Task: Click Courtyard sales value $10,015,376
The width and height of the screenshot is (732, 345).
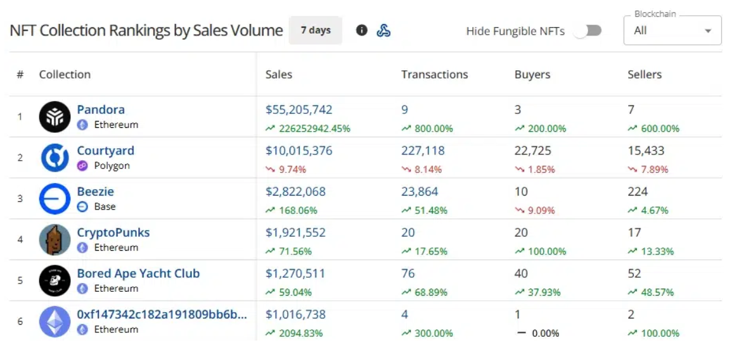Action: point(299,151)
